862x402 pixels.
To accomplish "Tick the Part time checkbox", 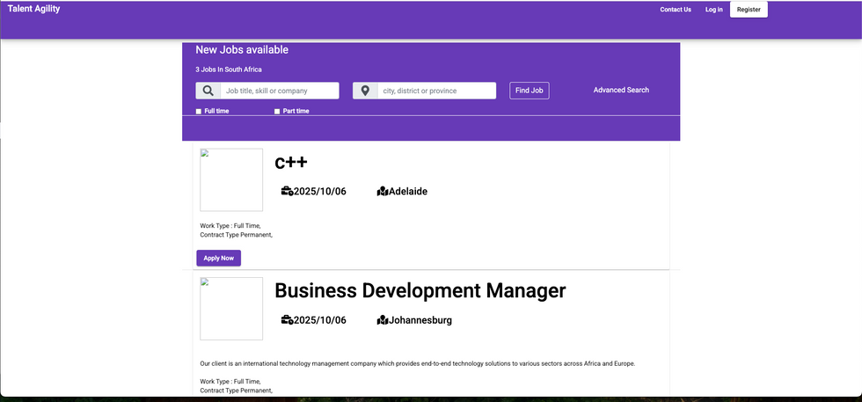I will pyautogui.click(x=277, y=111).
